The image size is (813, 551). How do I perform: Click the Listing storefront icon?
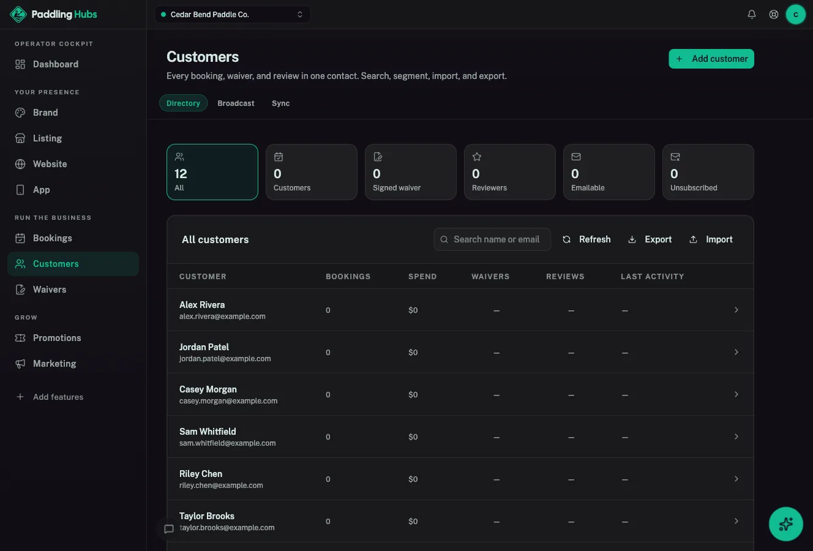click(20, 138)
